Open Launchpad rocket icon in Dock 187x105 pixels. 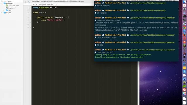184,9
